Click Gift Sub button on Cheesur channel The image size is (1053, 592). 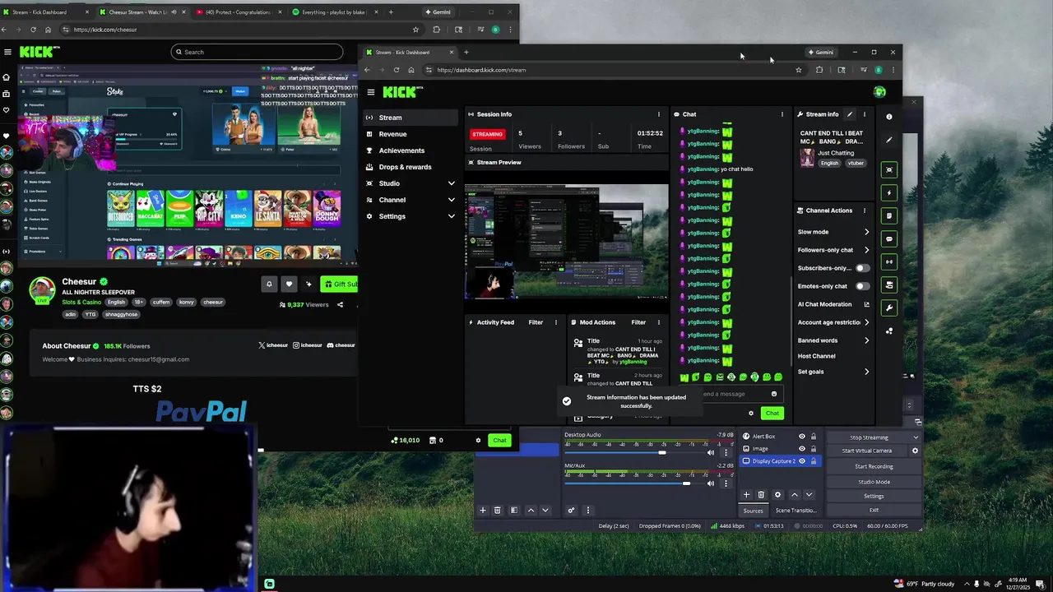coord(339,284)
